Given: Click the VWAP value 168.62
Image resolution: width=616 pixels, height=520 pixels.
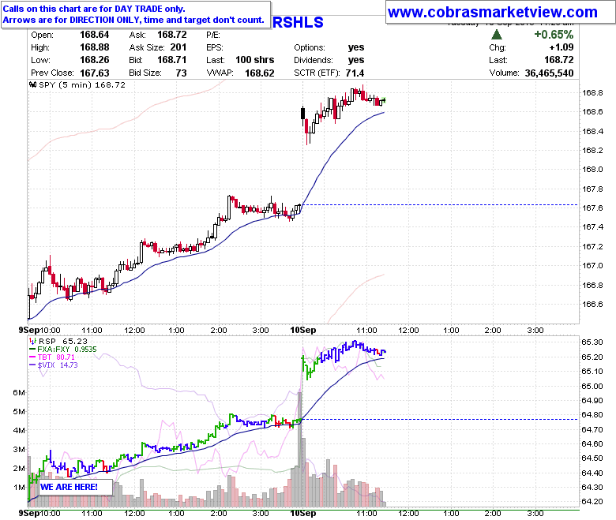Looking at the screenshot, I should coord(259,73).
